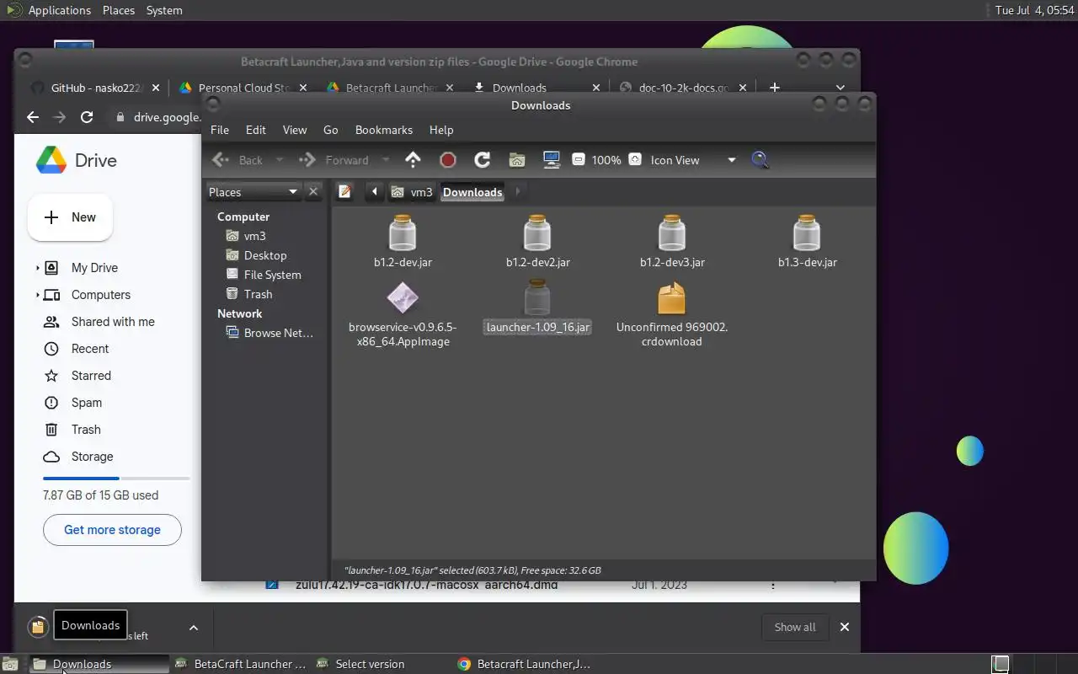Open Trash in the file manager sidebar

(258, 294)
